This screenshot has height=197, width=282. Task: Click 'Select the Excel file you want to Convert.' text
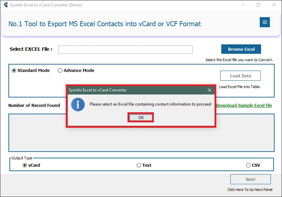[239, 60]
